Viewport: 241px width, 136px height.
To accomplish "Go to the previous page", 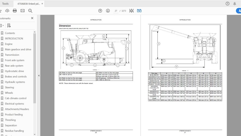I will pyautogui.click(x=100, y=11).
